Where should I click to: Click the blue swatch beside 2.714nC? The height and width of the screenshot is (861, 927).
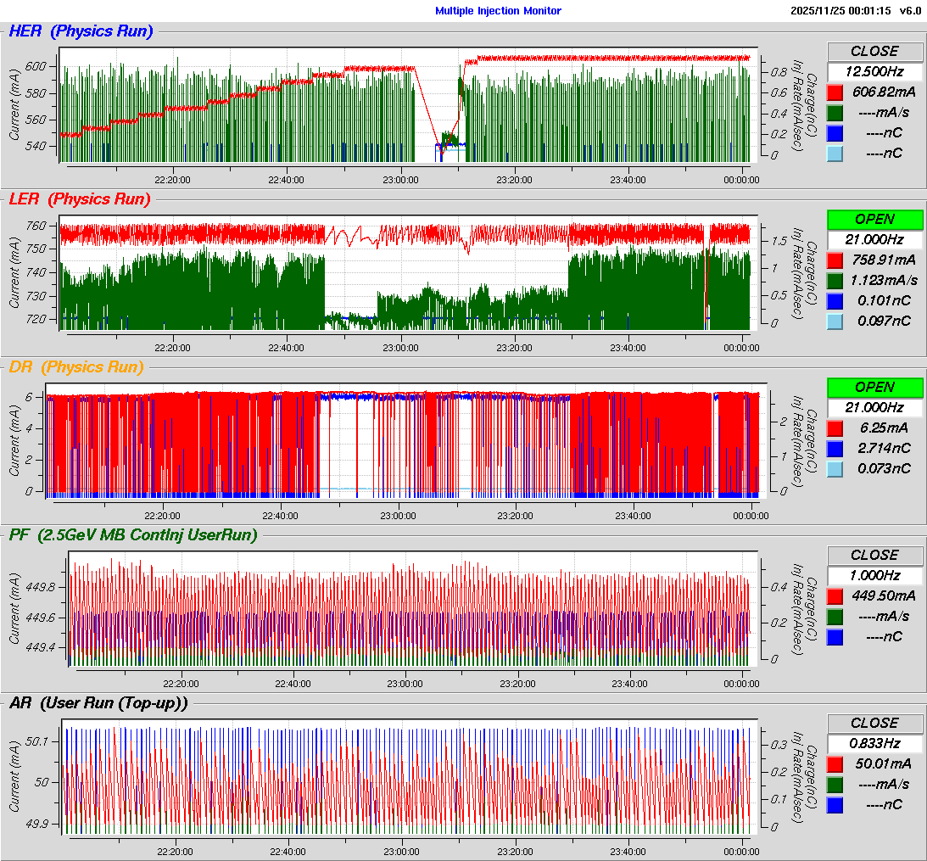(x=835, y=448)
